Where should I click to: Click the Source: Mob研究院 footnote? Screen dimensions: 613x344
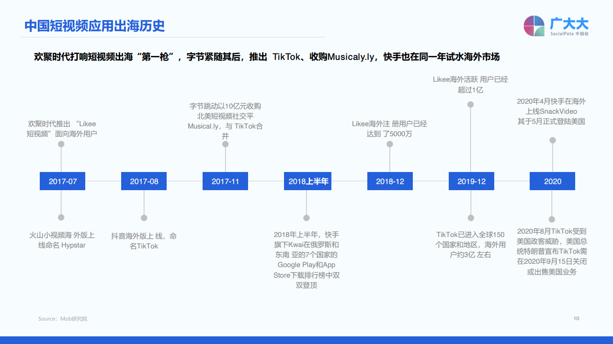tap(63, 319)
